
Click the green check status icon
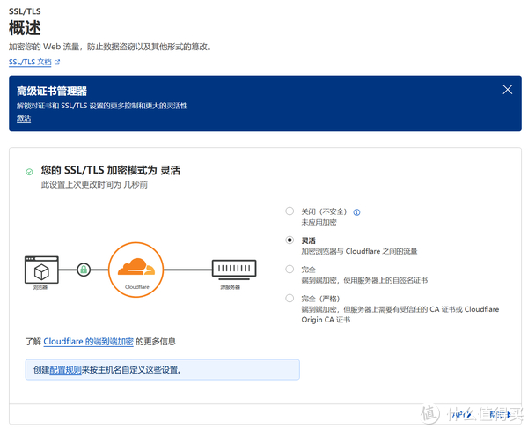[29, 172]
